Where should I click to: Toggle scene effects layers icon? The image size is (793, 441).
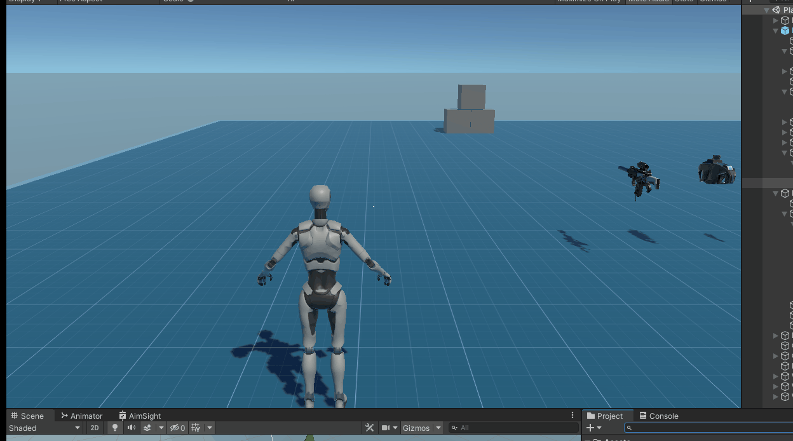point(147,428)
